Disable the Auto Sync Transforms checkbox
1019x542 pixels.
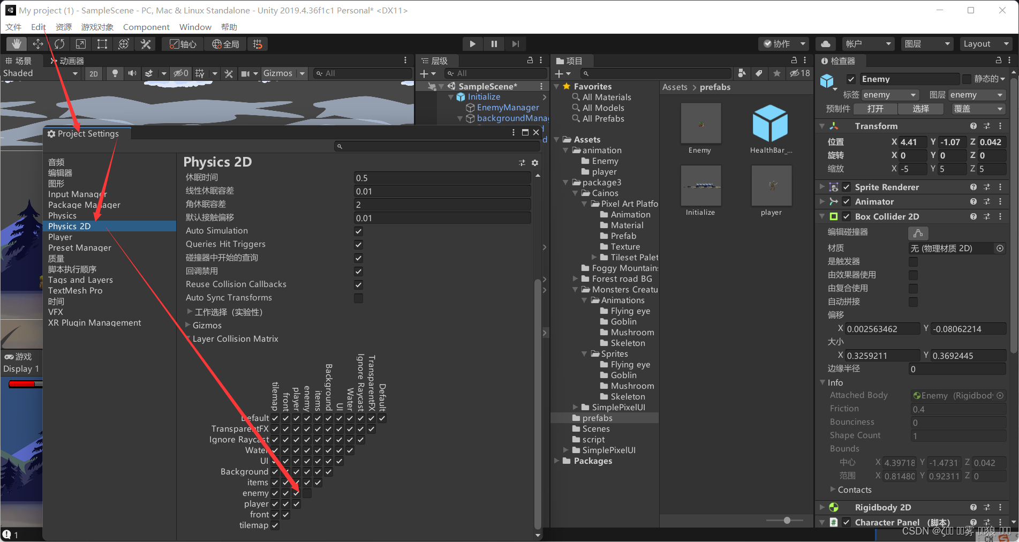click(x=358, y=298)
